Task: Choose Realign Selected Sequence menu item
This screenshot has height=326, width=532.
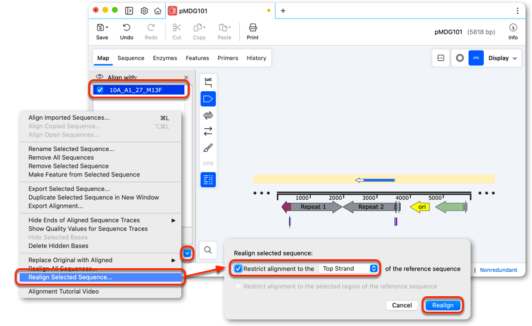Action: pos(100,277)
